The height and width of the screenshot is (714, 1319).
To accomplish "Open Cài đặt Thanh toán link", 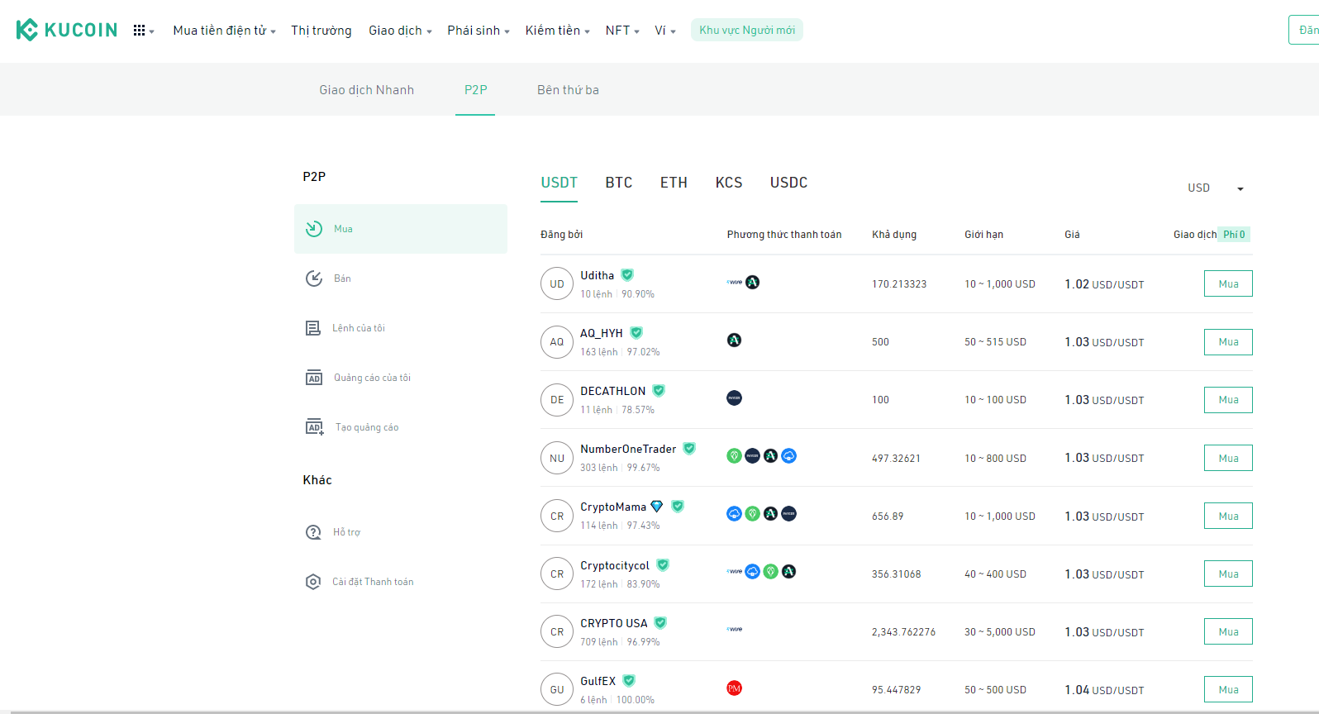I will 373,582.
